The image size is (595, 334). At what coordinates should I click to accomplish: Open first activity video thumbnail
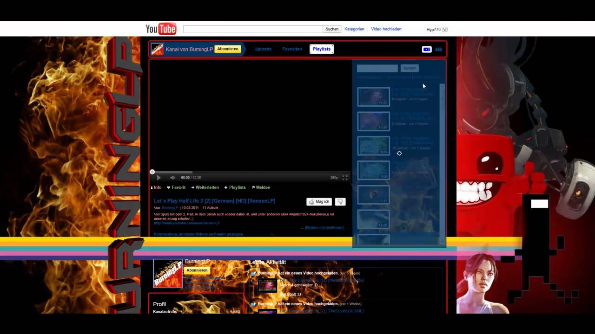tap(268, 286)
